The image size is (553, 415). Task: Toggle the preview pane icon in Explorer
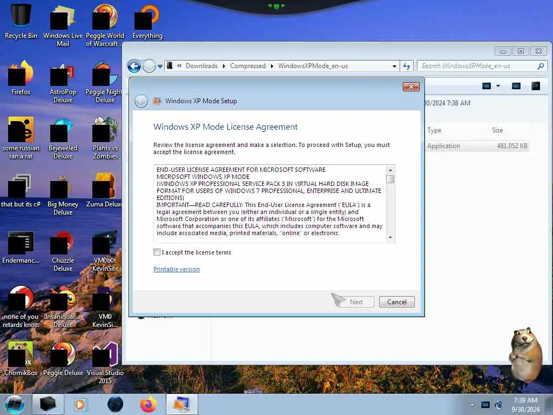[516, 86]
